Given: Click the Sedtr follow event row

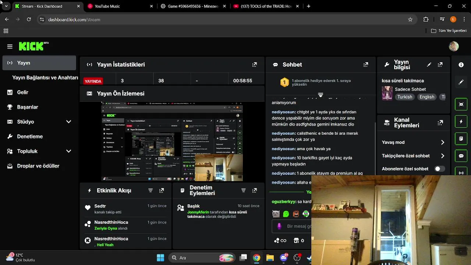Looking at the screenshot, I should 126,209.
